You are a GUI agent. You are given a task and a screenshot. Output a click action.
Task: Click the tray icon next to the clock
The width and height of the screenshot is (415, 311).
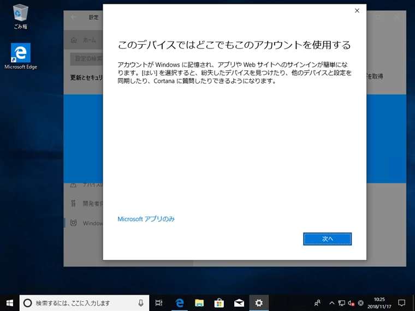360,303
